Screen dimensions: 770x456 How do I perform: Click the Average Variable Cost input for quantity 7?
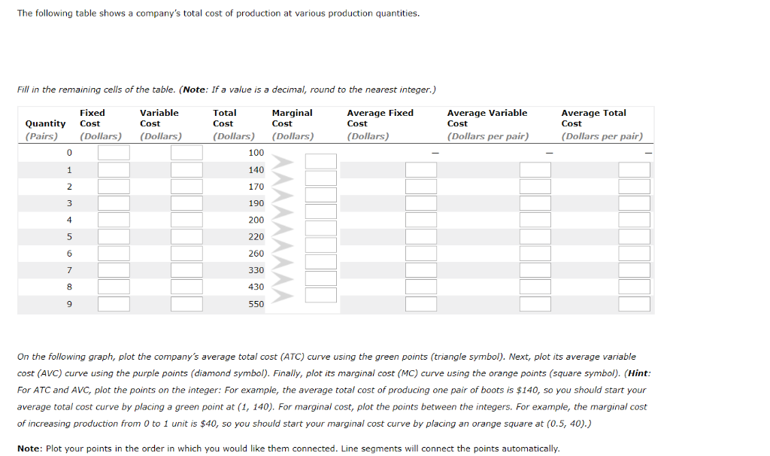click(535, 269)
